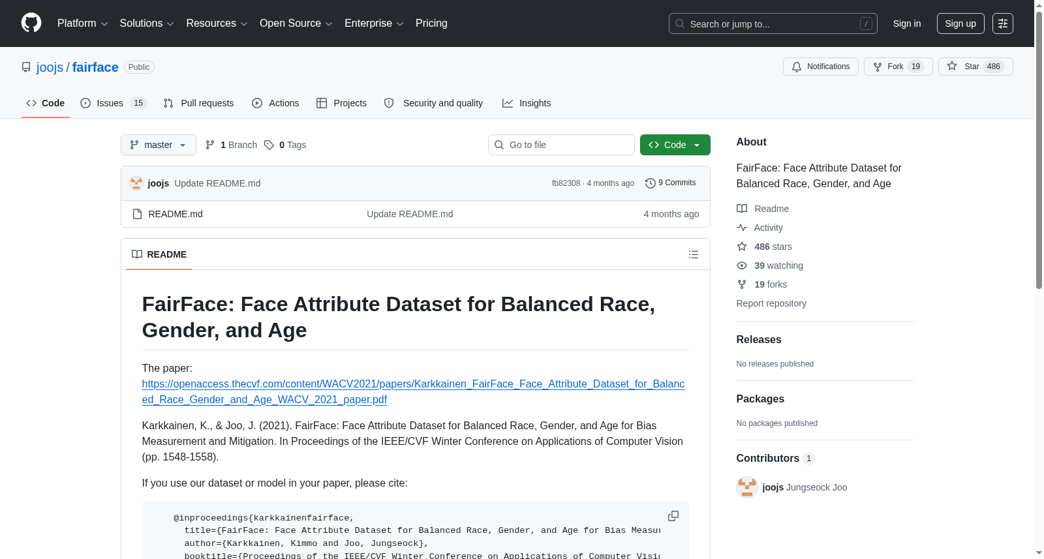Fork the fairface repository
Screen dimensions: 1044x559
[x=898, y=67]
